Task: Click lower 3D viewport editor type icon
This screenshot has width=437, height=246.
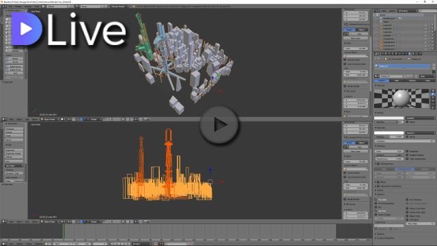Action: (4, 221)
